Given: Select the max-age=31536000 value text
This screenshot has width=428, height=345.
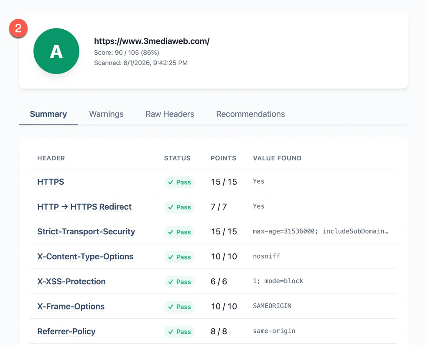Looking at the screenshot, I should 321,231.
